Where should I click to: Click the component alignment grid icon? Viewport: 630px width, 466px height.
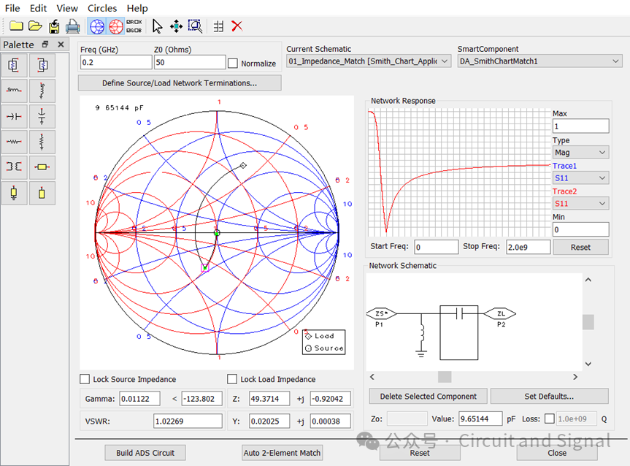218,26
